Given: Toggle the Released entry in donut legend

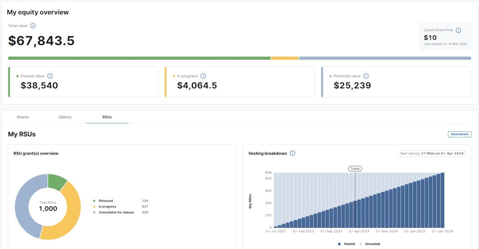Looking at the screenshot, I should tap(106, 201).
